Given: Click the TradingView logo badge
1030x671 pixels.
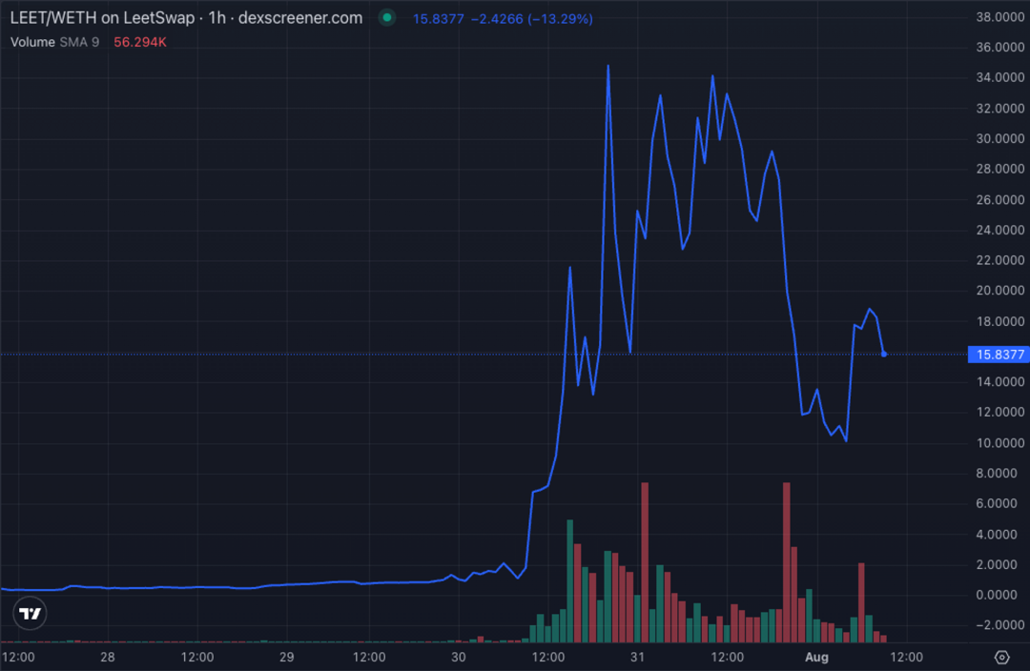Looking at the screenshot, I should (31, 613).
